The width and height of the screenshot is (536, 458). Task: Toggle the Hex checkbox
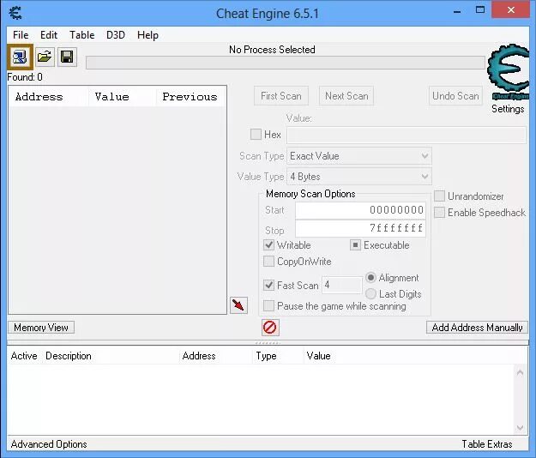tap(256, 135)
